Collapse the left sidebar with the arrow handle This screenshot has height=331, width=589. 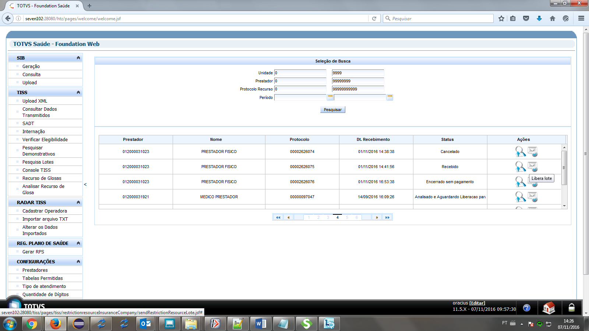click(85, 185)
